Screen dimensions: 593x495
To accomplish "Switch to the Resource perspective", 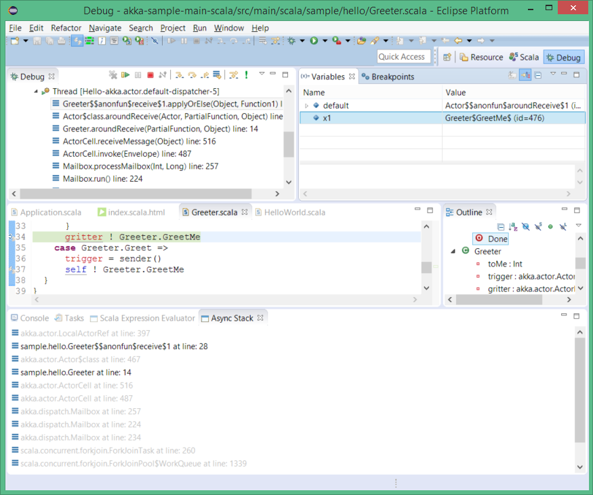I will (482, 58).
